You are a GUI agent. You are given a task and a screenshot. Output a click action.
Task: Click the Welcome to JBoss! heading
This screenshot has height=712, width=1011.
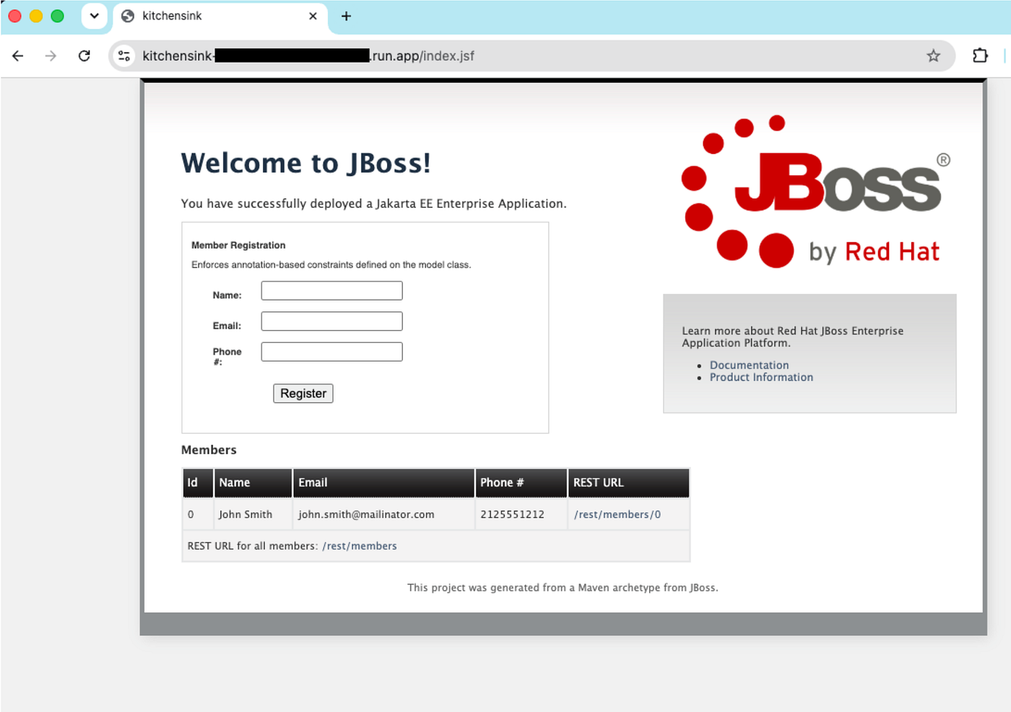point(305,163)
